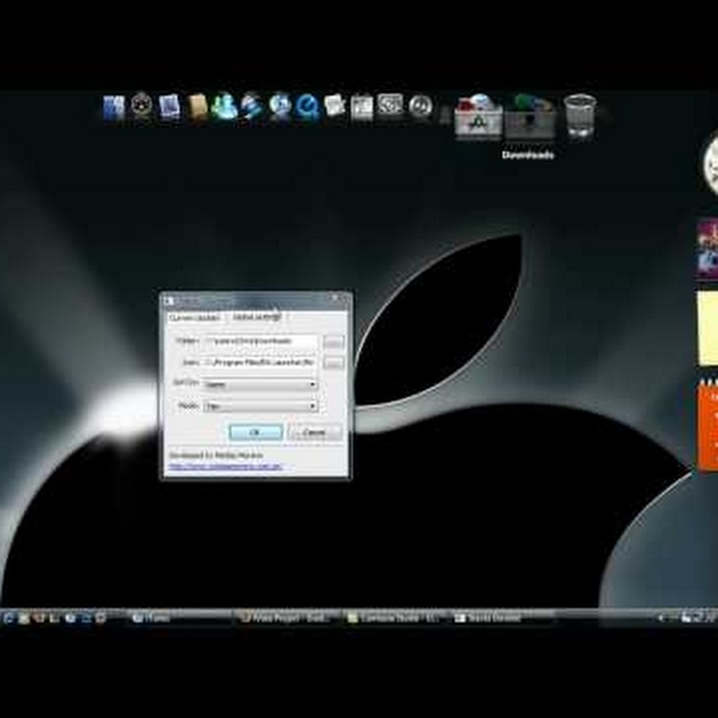
Task: Show hidden system tray icons arrow
Action: point(661,617)
